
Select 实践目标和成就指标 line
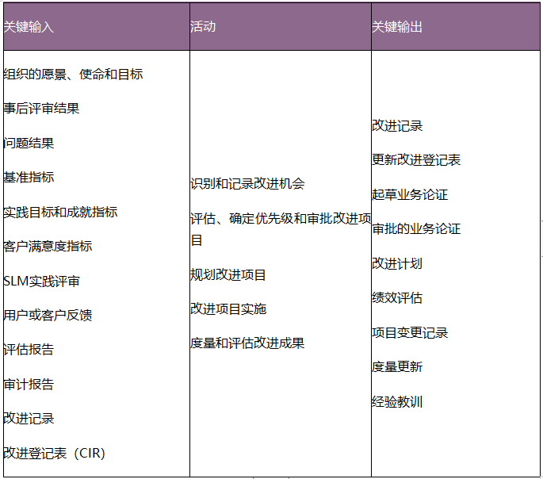coord(60,213)
